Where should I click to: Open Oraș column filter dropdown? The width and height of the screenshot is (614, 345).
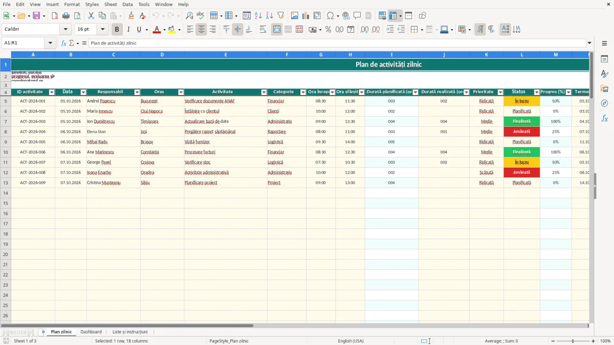pos(181,93)
